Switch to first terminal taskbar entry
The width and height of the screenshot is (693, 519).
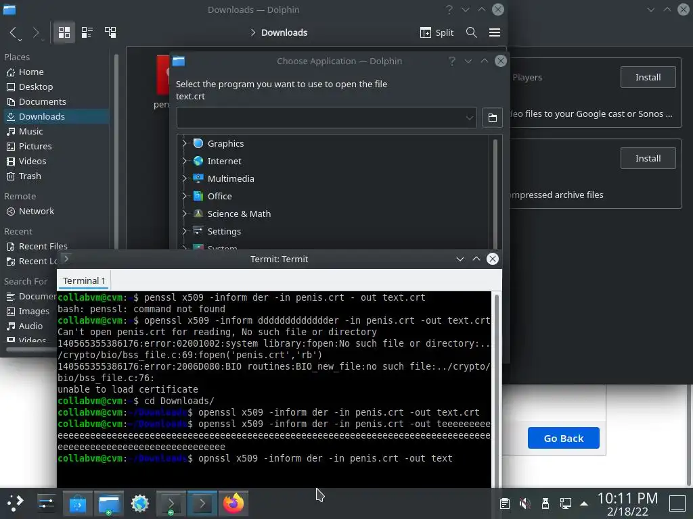[171, 503]
